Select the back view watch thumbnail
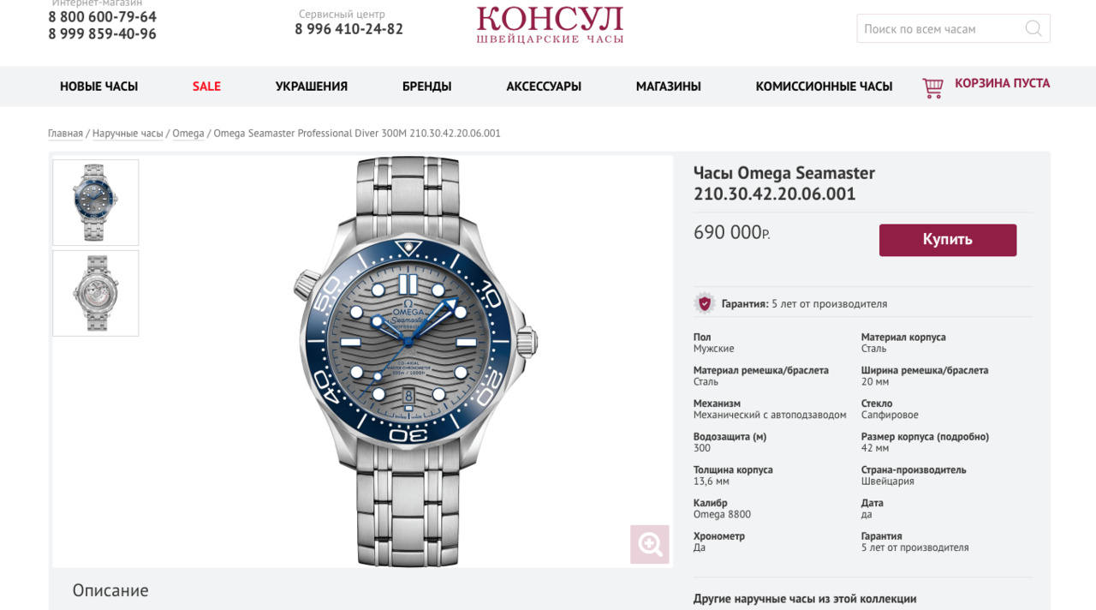Viewport: 1096px width, 610px height. [x=96, y=293]
